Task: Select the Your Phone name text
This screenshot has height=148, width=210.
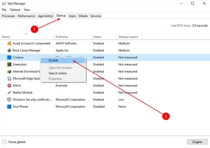Action: tap(20, 107)
